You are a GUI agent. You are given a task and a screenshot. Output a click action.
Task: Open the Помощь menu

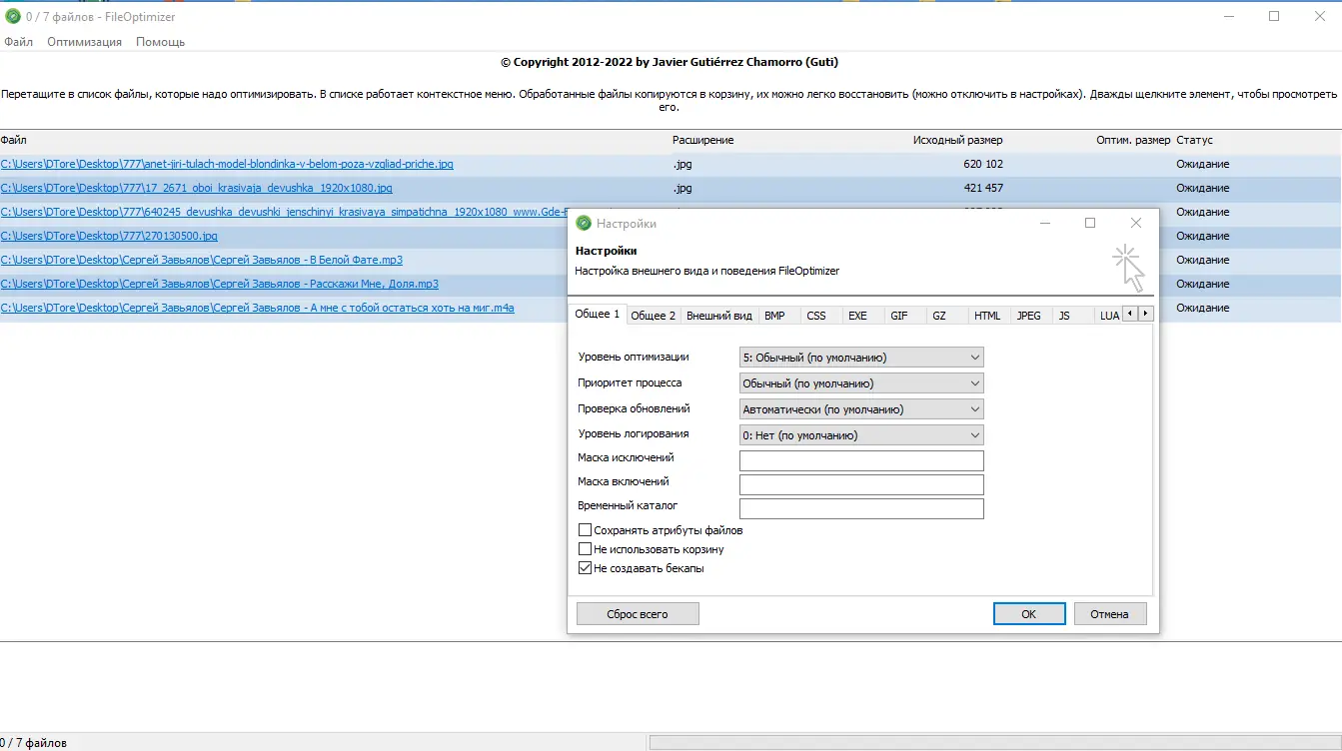[160, 42]
